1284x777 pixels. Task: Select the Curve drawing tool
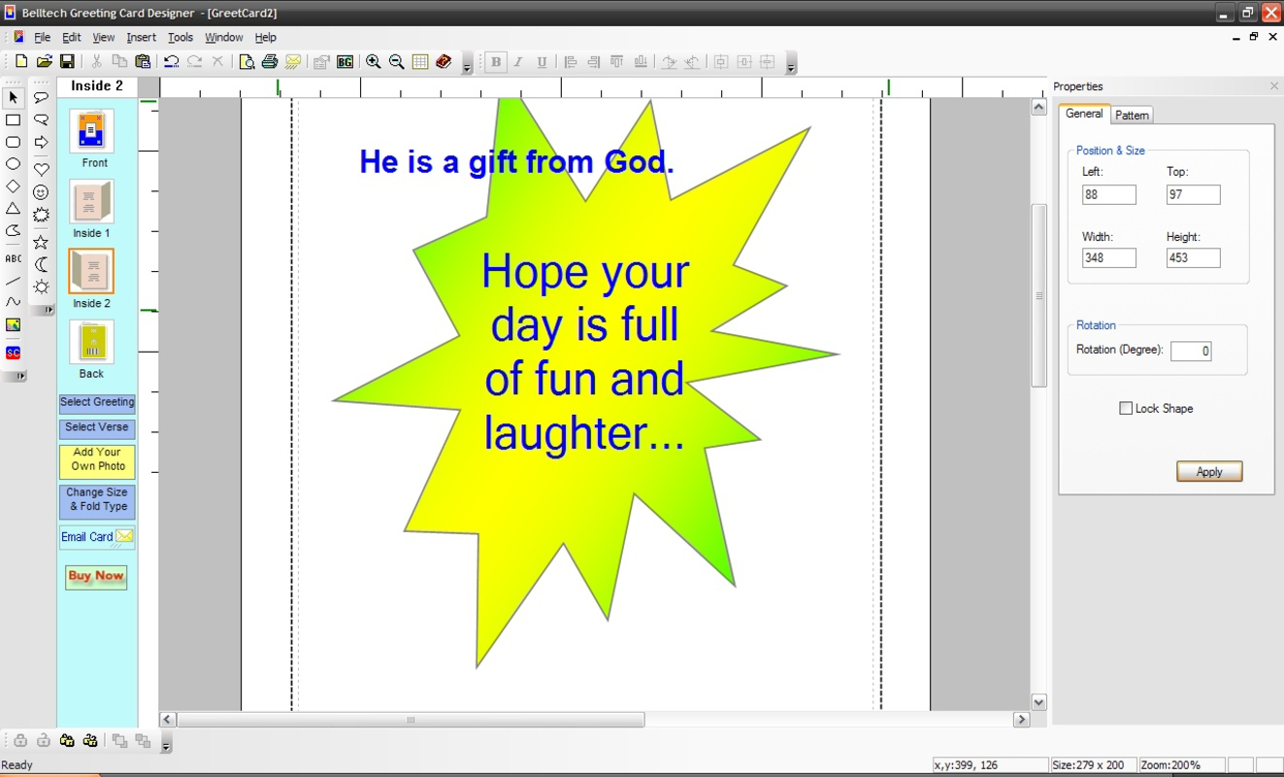coord(13,302)
